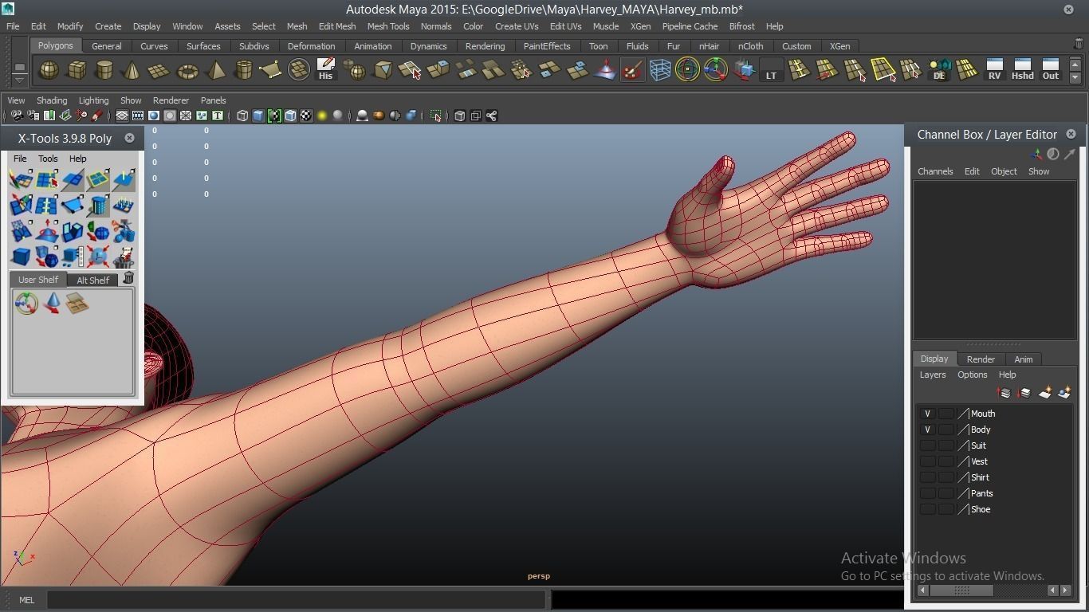
Task: Create a new empty display layer
Action: tap(1044, 392)
